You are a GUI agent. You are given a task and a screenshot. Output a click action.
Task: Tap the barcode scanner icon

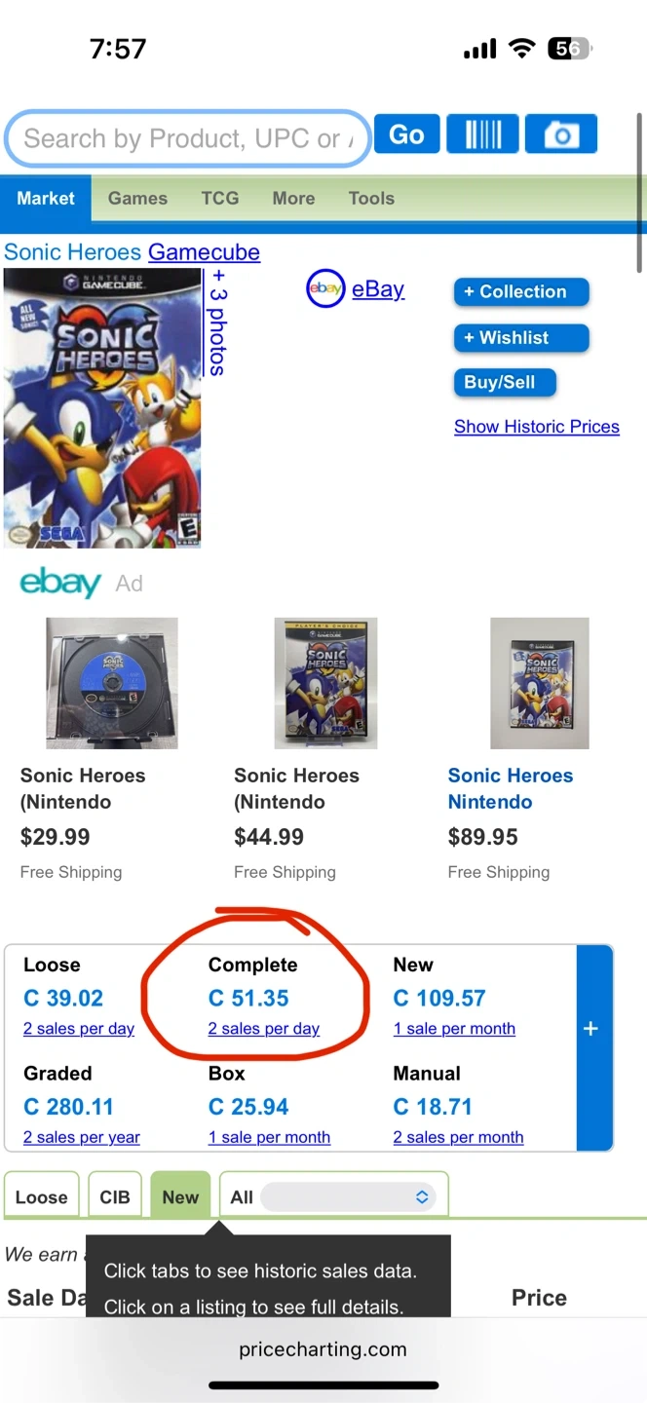[482, 134]
